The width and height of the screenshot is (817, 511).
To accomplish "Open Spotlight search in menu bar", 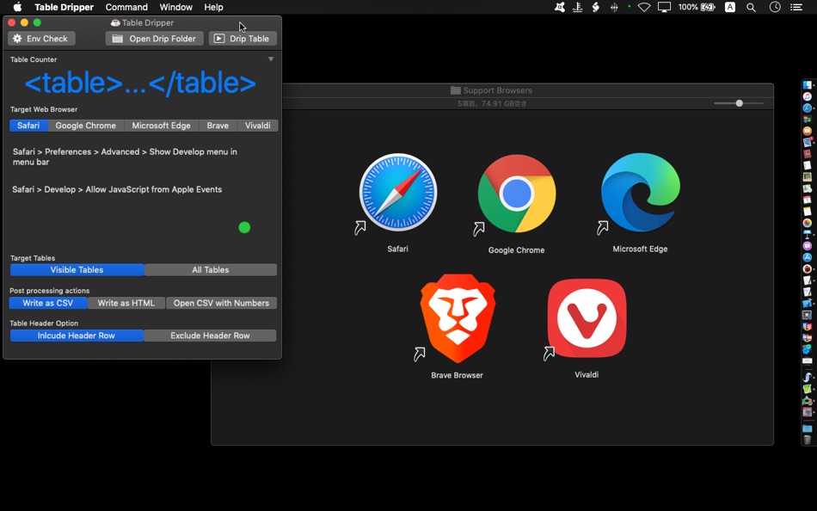I will click(751, 7).
